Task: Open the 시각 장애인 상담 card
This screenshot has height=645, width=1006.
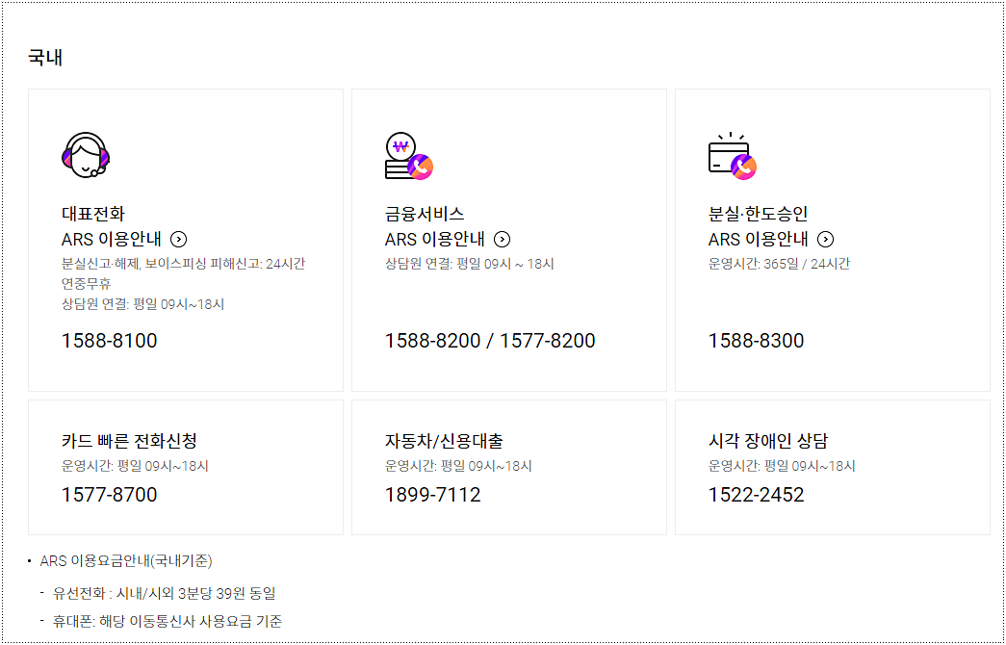Action: 832,465
